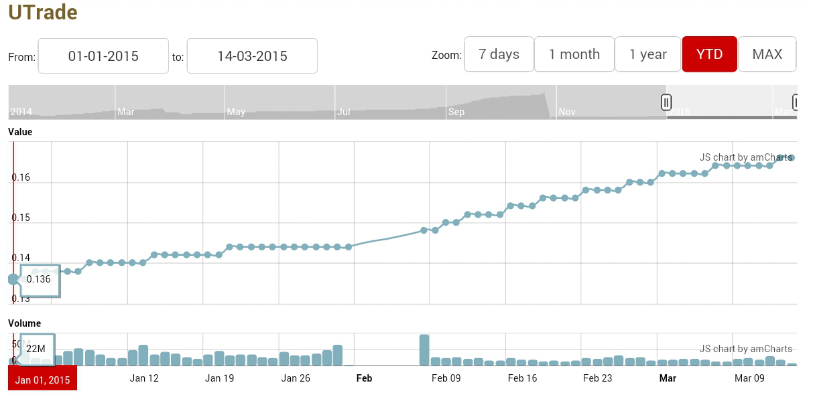Click the to date field showing 14-03-2015
This screenshot has height=395, width=813.
pos(252,56)
